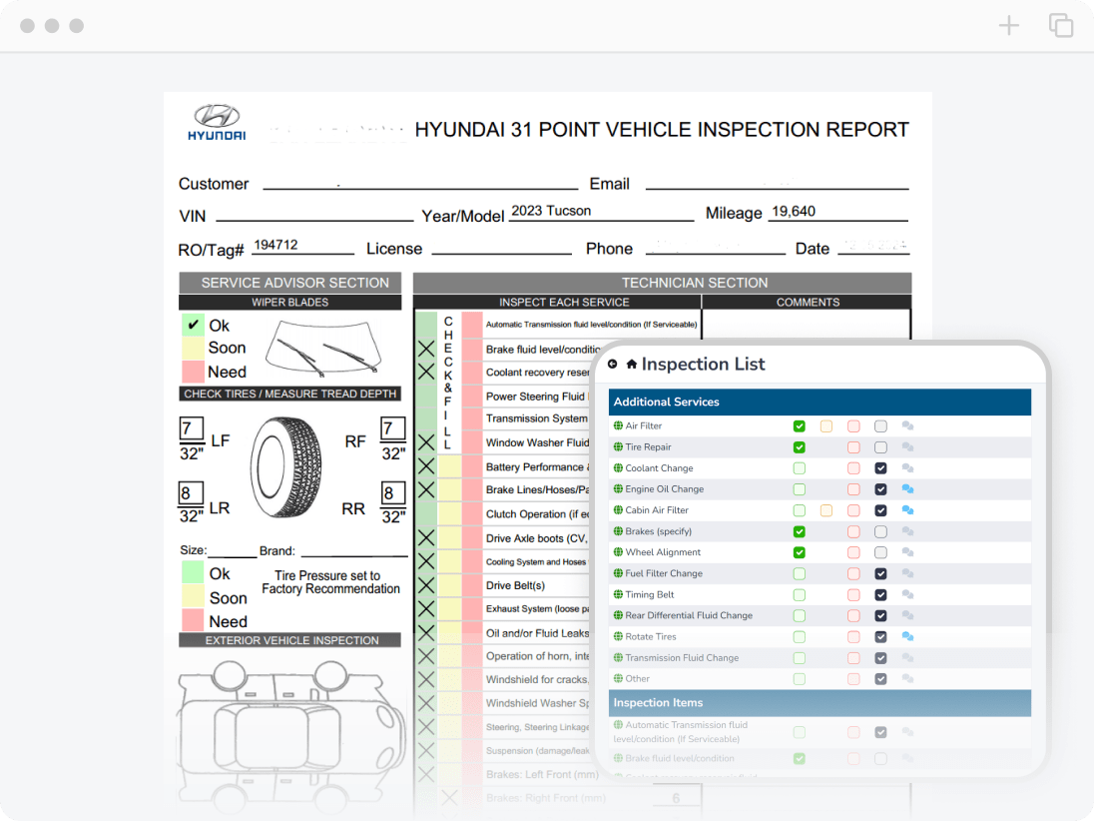Click the red Need box in tire section
The image size is (1094, 821).
tap(193, 620)
